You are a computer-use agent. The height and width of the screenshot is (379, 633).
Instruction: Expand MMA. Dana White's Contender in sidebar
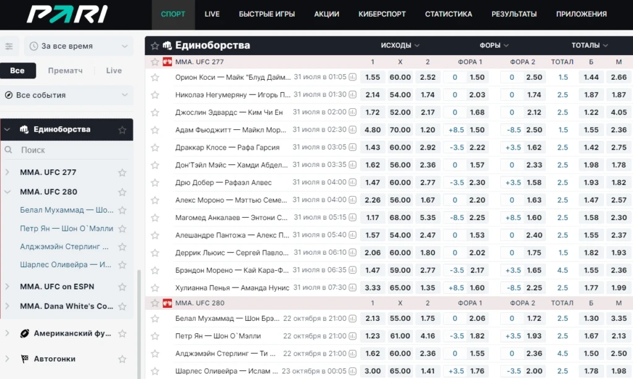(x=7, y=306)
